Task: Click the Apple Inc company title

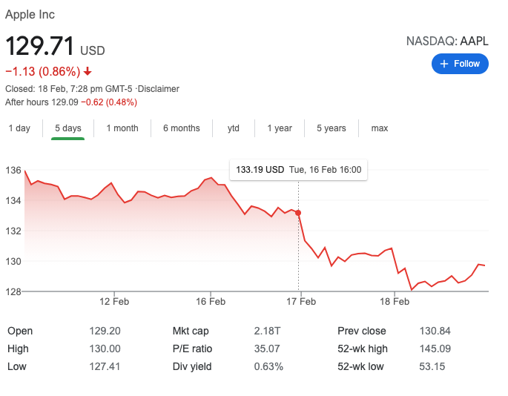Action: [30, 15]
